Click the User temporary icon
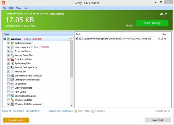174x125 pixels. 12,47
